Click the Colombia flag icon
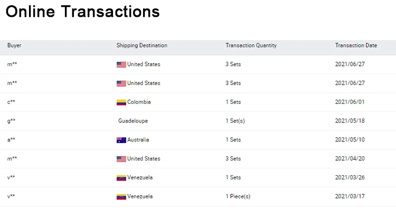 [121, 102]
